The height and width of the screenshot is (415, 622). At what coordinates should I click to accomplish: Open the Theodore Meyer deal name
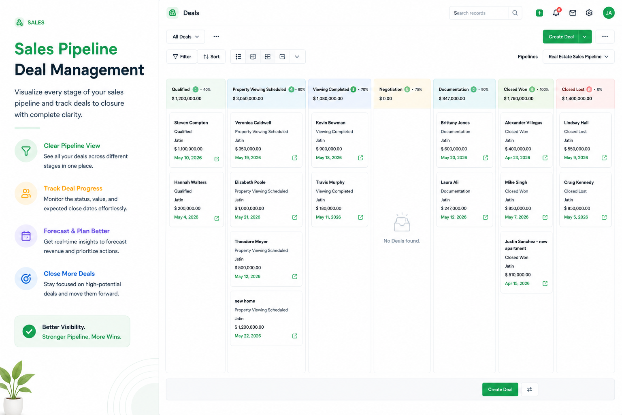[x=251, y=242]
